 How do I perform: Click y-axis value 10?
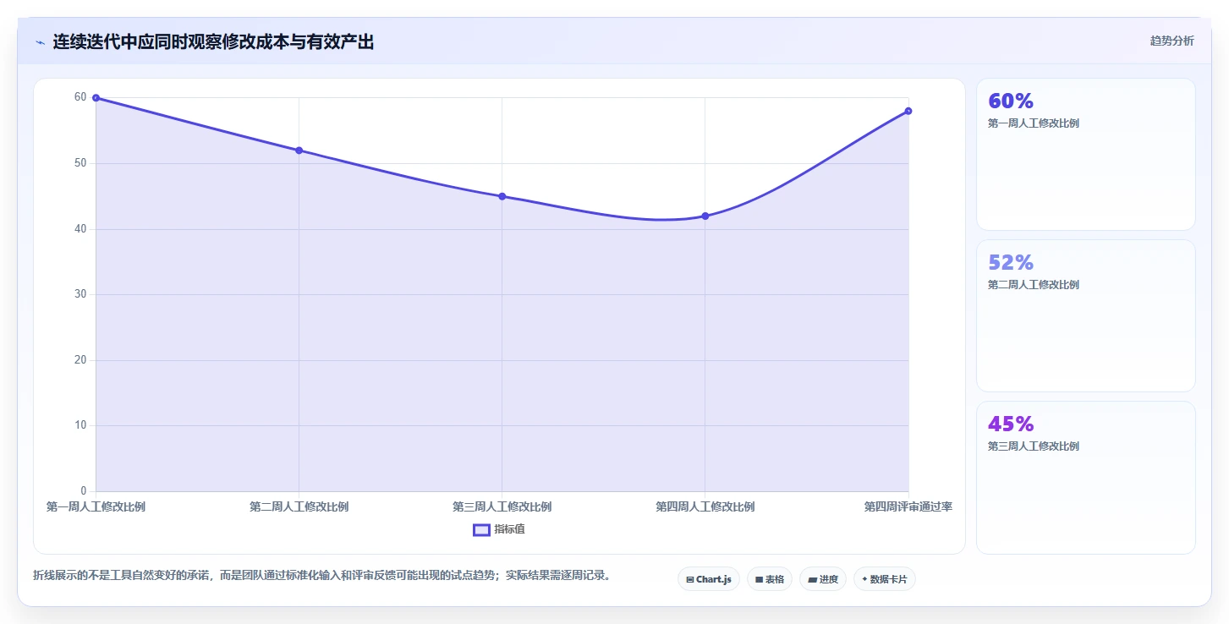coord(80,425)
